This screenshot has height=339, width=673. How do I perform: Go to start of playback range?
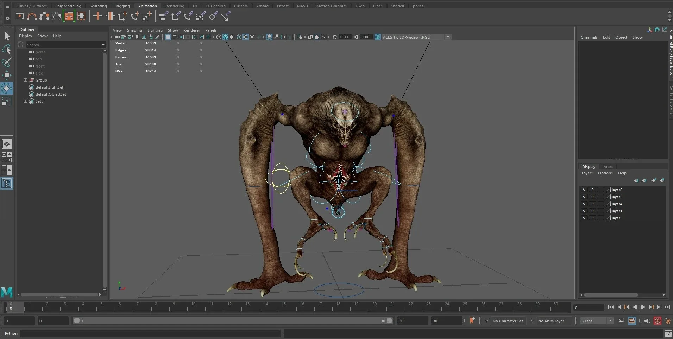(611, 307)
